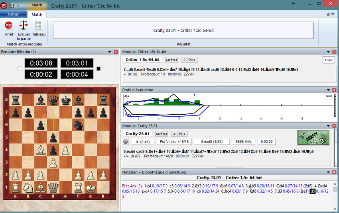Viewport: 339px width, 213px height.
Task: Close the Pendule Blitz panel
Action: [116, 52]
